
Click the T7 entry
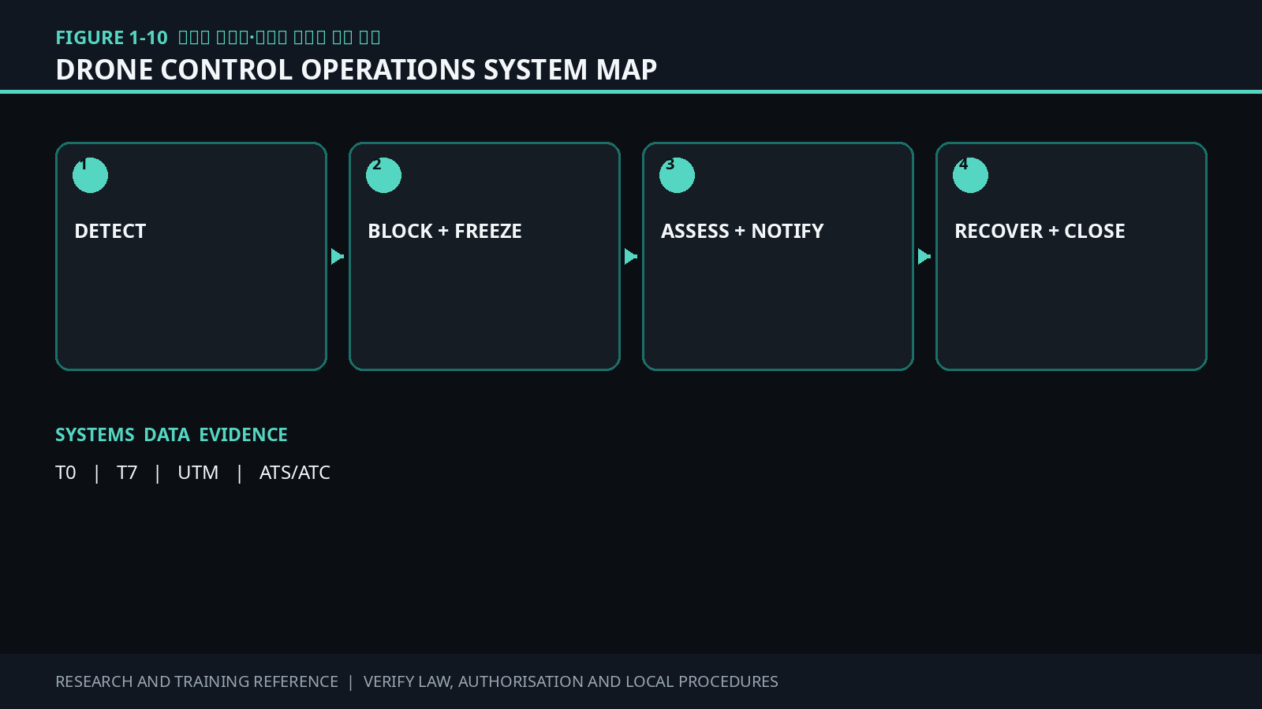[x=127, y=473]
